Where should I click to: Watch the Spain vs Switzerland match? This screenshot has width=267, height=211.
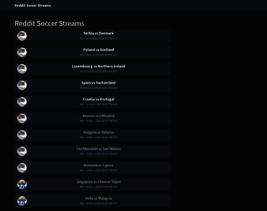98,83
